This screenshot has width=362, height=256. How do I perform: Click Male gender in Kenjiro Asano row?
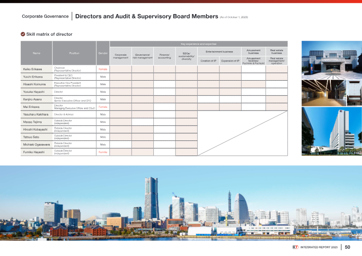[x=103, y=99]
